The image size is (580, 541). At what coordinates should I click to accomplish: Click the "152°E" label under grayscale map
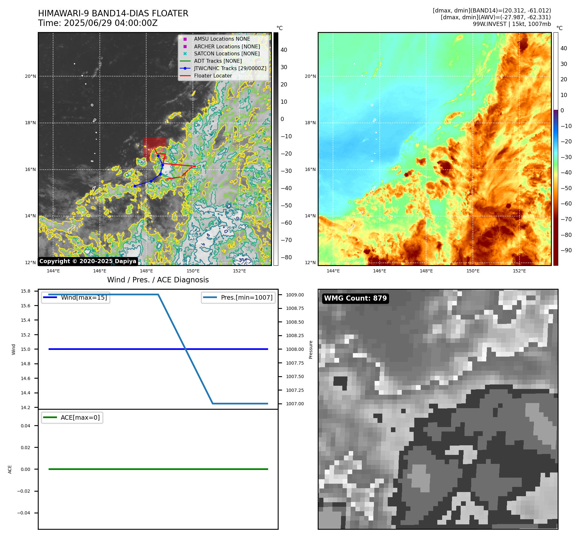click(239, 271)
